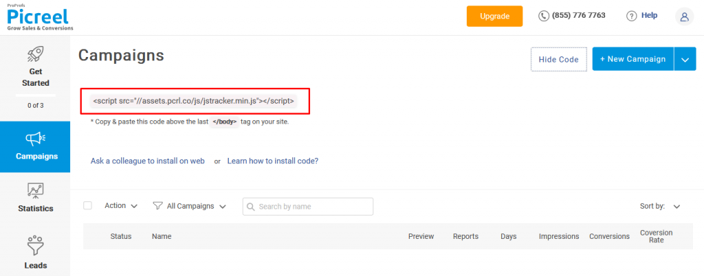
Task: Open the Leads funnel icon
Action: pyautogui.click(x=35, y=246)
